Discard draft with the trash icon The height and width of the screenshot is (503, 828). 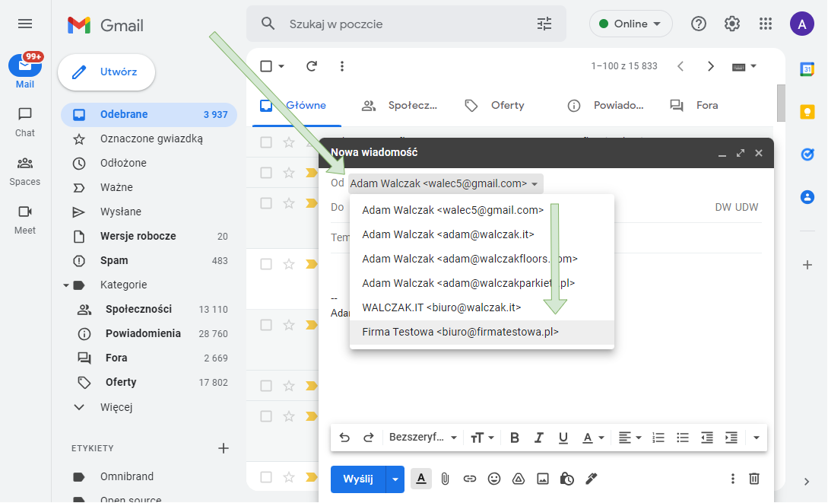click(x=754, y=479)
